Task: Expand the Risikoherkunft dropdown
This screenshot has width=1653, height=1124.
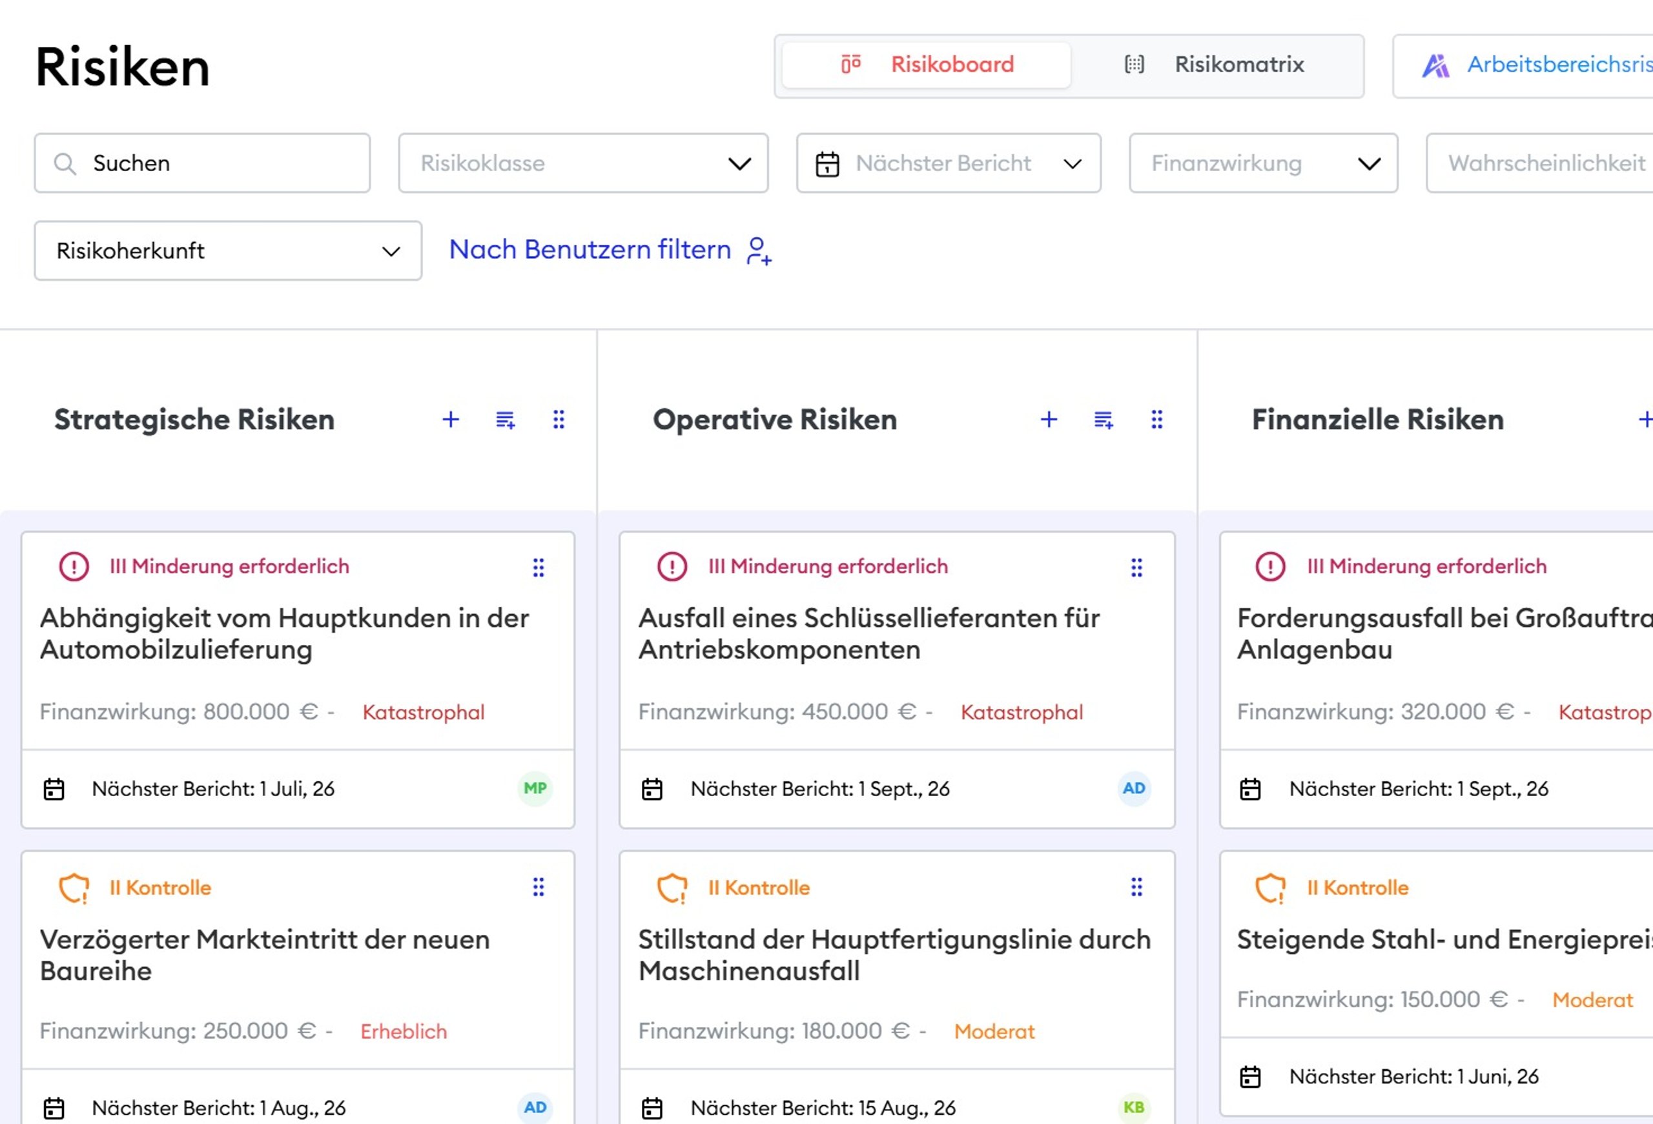Action: click(227, 250)
